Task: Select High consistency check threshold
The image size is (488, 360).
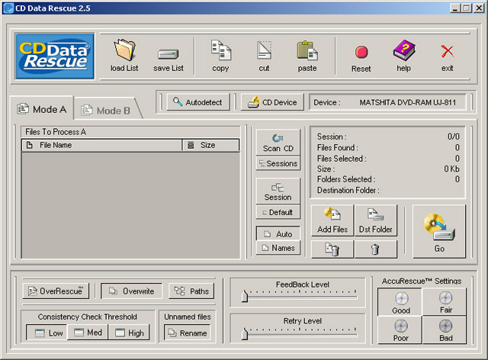Action: pyautogui.click(x=129, y=333)
